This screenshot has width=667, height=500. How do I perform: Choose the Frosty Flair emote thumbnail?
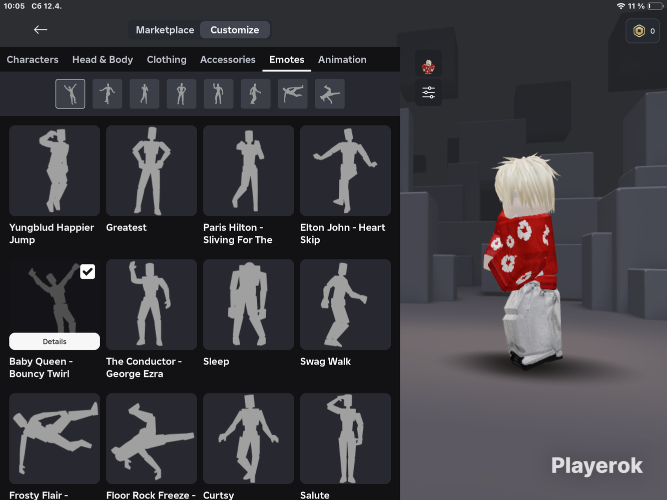55,438
